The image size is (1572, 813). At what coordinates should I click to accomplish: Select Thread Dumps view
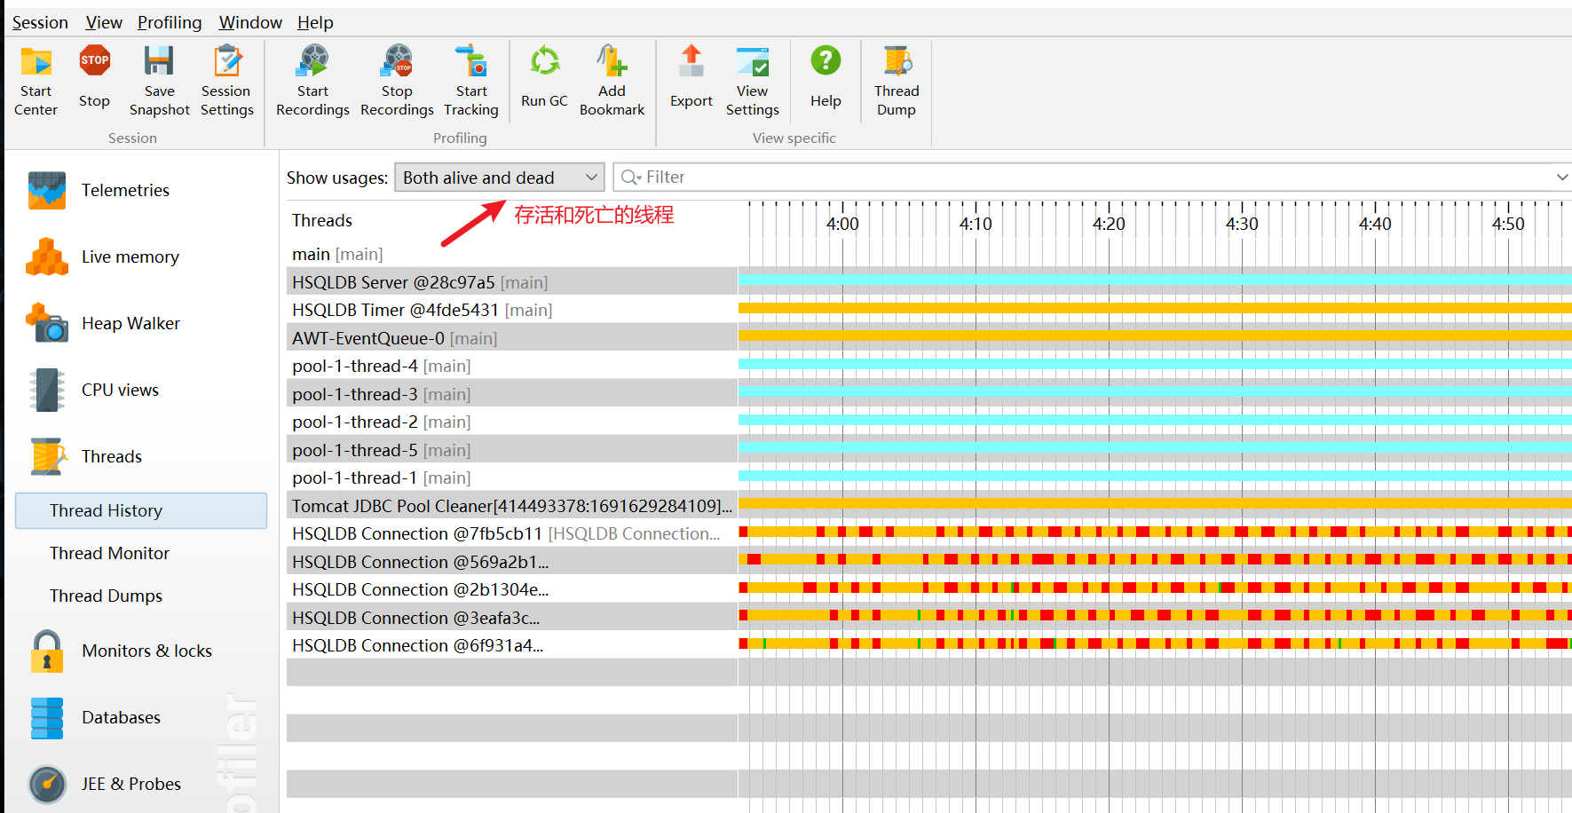coord(106,596)
